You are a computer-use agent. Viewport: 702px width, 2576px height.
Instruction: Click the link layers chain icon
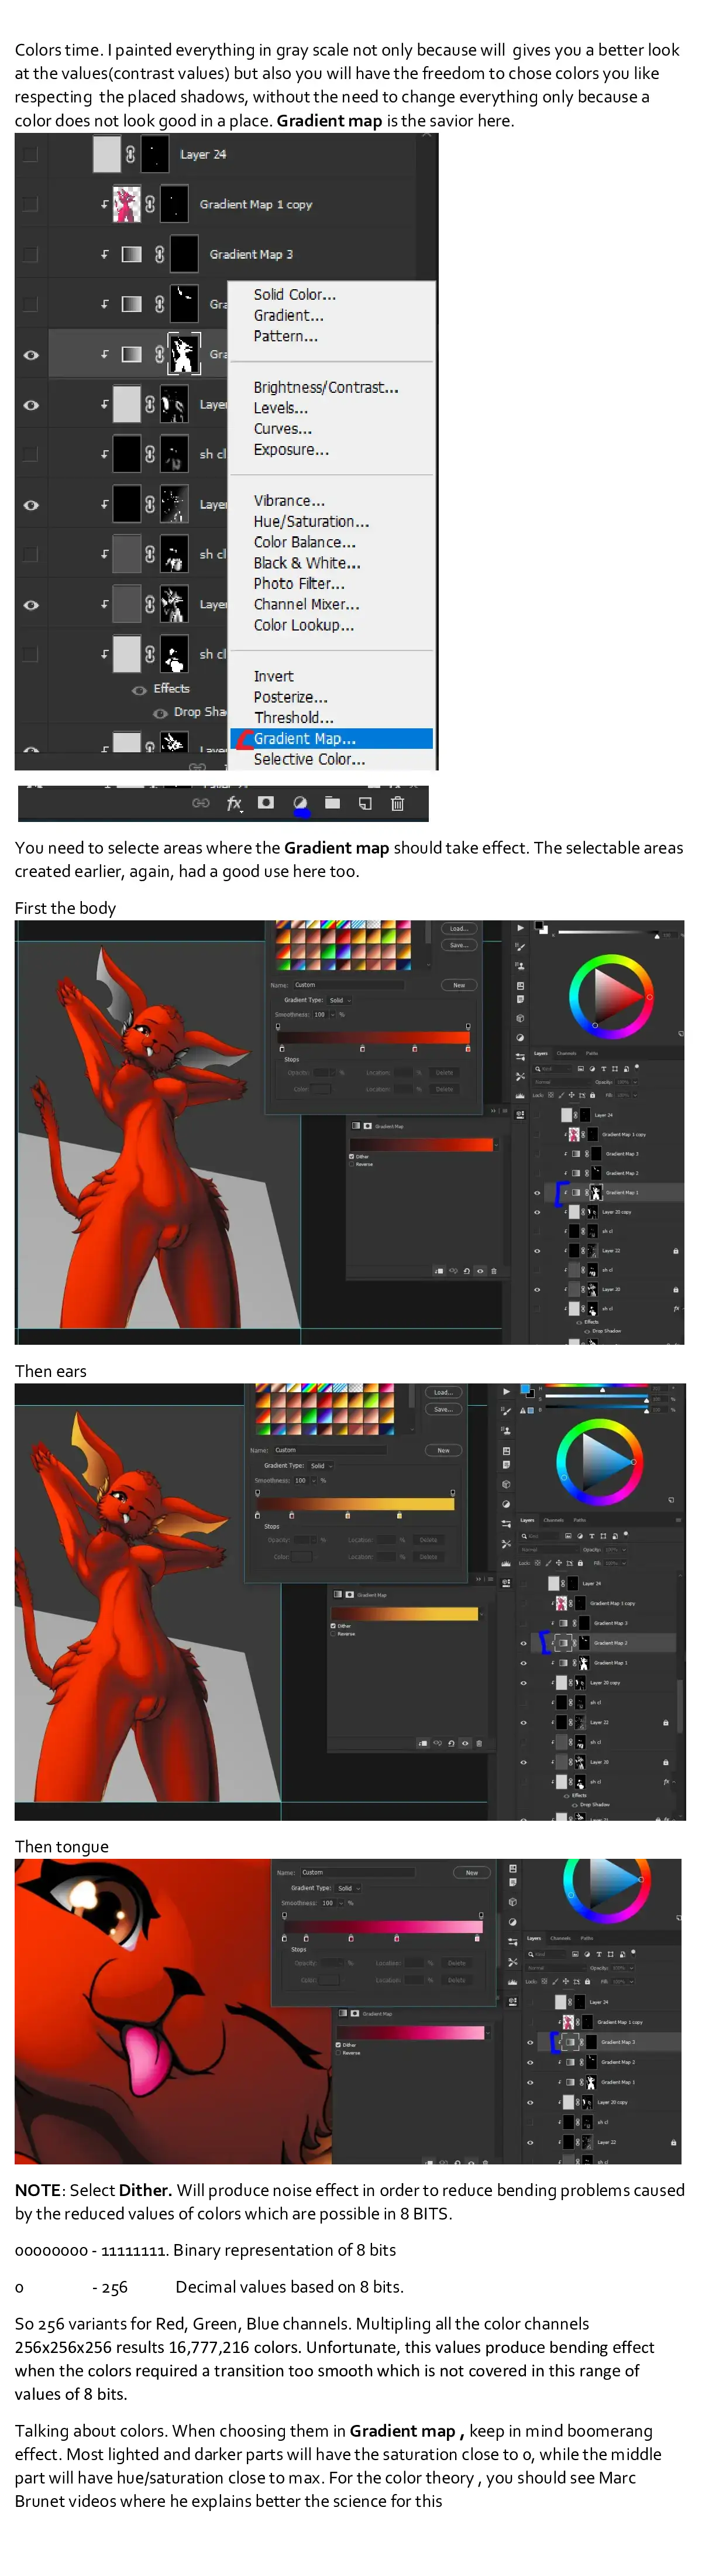(201, 803)
